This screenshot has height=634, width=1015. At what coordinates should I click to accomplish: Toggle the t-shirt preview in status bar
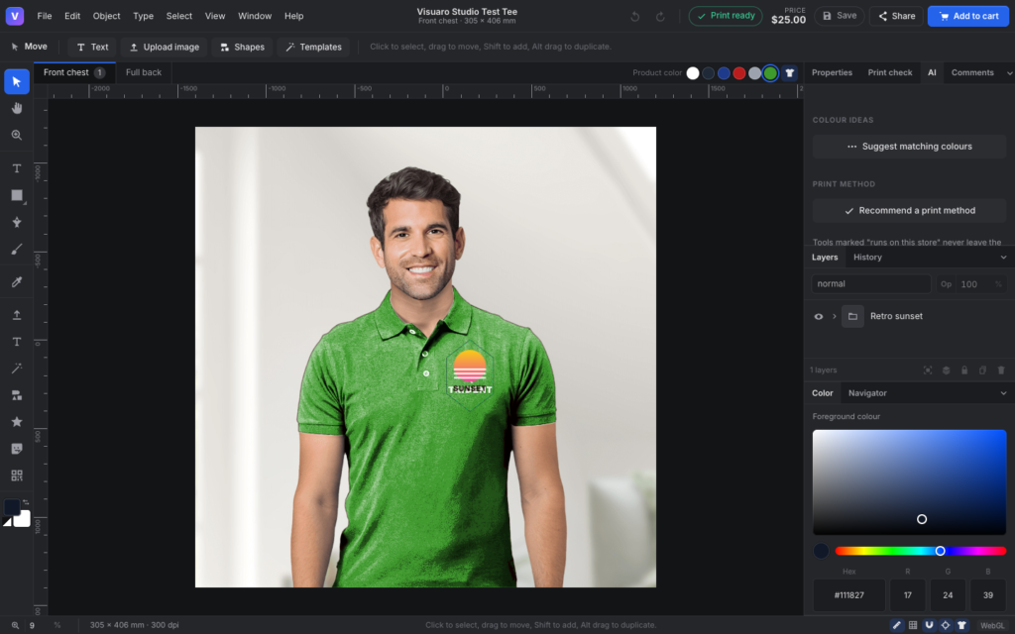click(961, 625)
